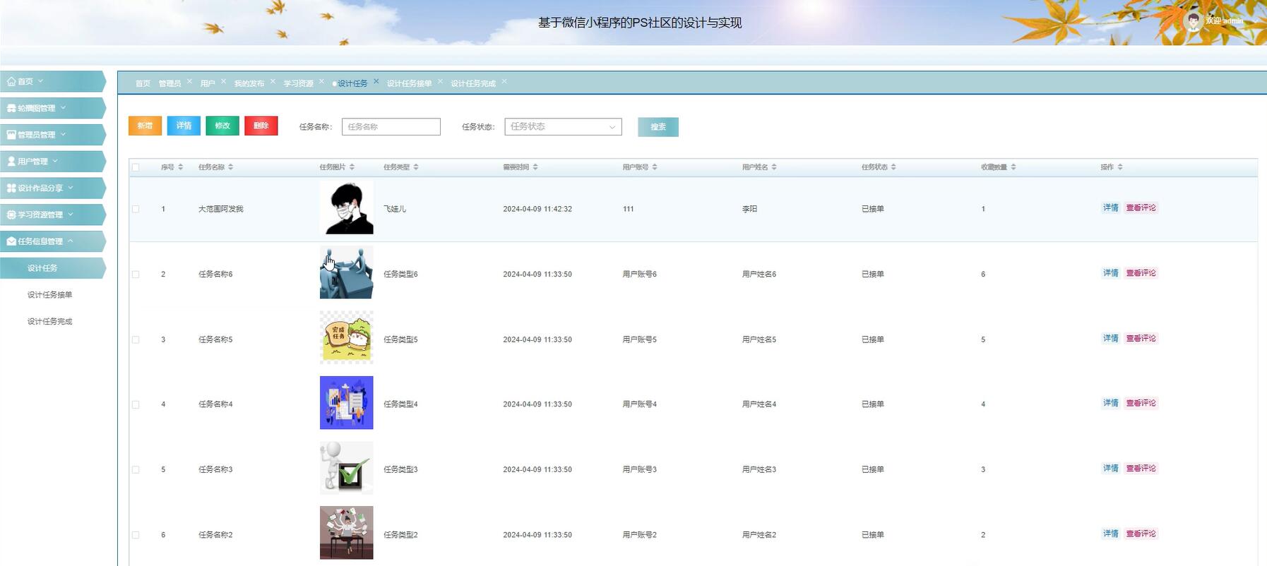Click the red 删除 button
Viewport: 1267px width, 566px height.
point(261,126)
